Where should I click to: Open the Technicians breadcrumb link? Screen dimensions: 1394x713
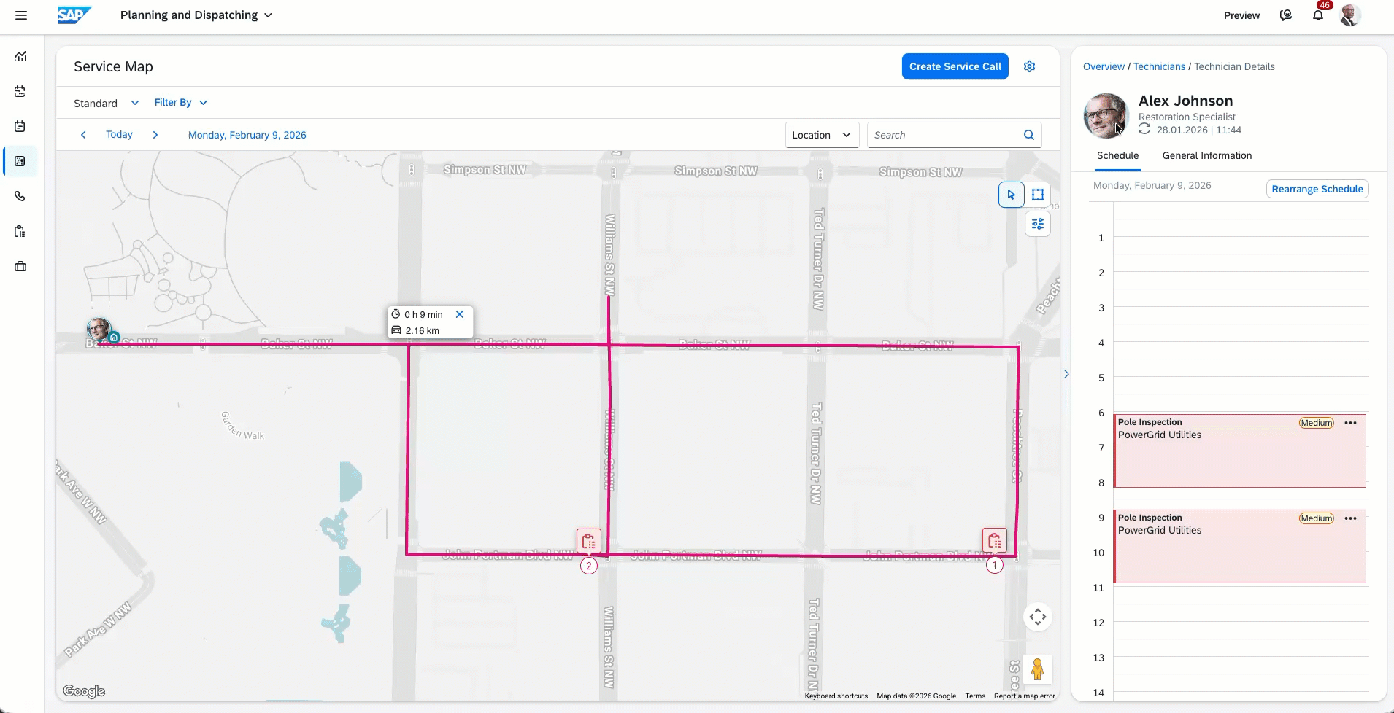(1159, 66)
